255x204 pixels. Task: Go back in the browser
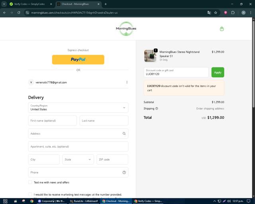click(4, 13)
